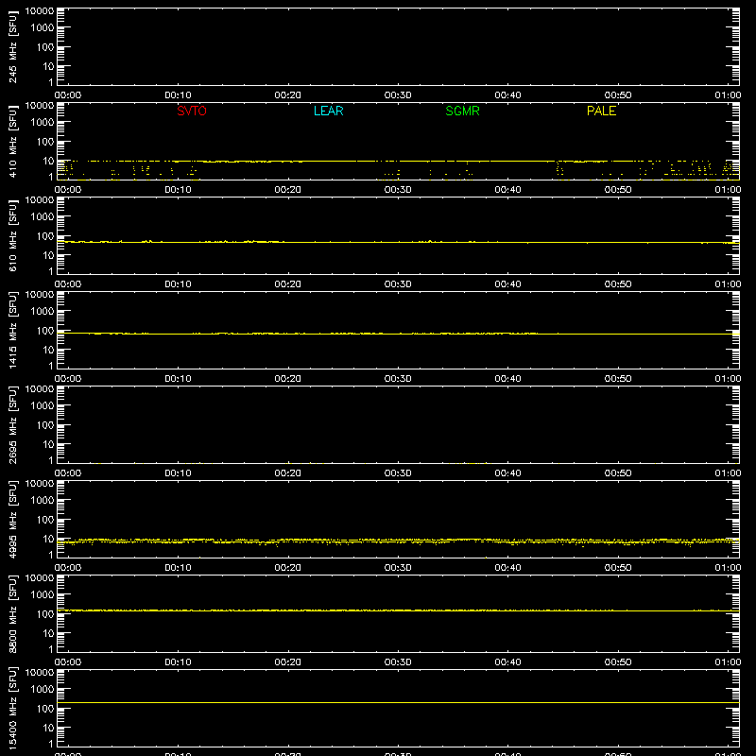Screen dimensions: 756x756
Task: Click the yellow flux trace in 1415 MHz panel
Action: point(398,334)
